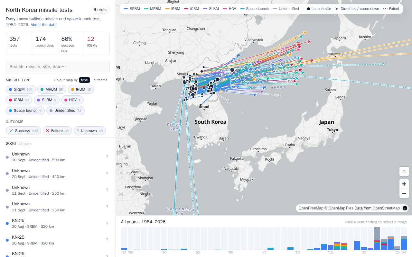Colour map by type
The width and height of the screenshot is (412, 257).
click(84, 80)
